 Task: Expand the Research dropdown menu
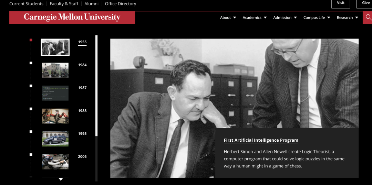(348, 18)
